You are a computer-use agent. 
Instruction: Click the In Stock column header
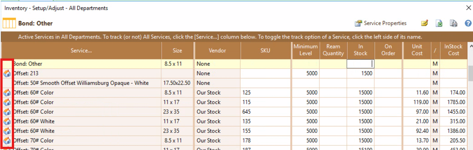click(x=361, y=50)
